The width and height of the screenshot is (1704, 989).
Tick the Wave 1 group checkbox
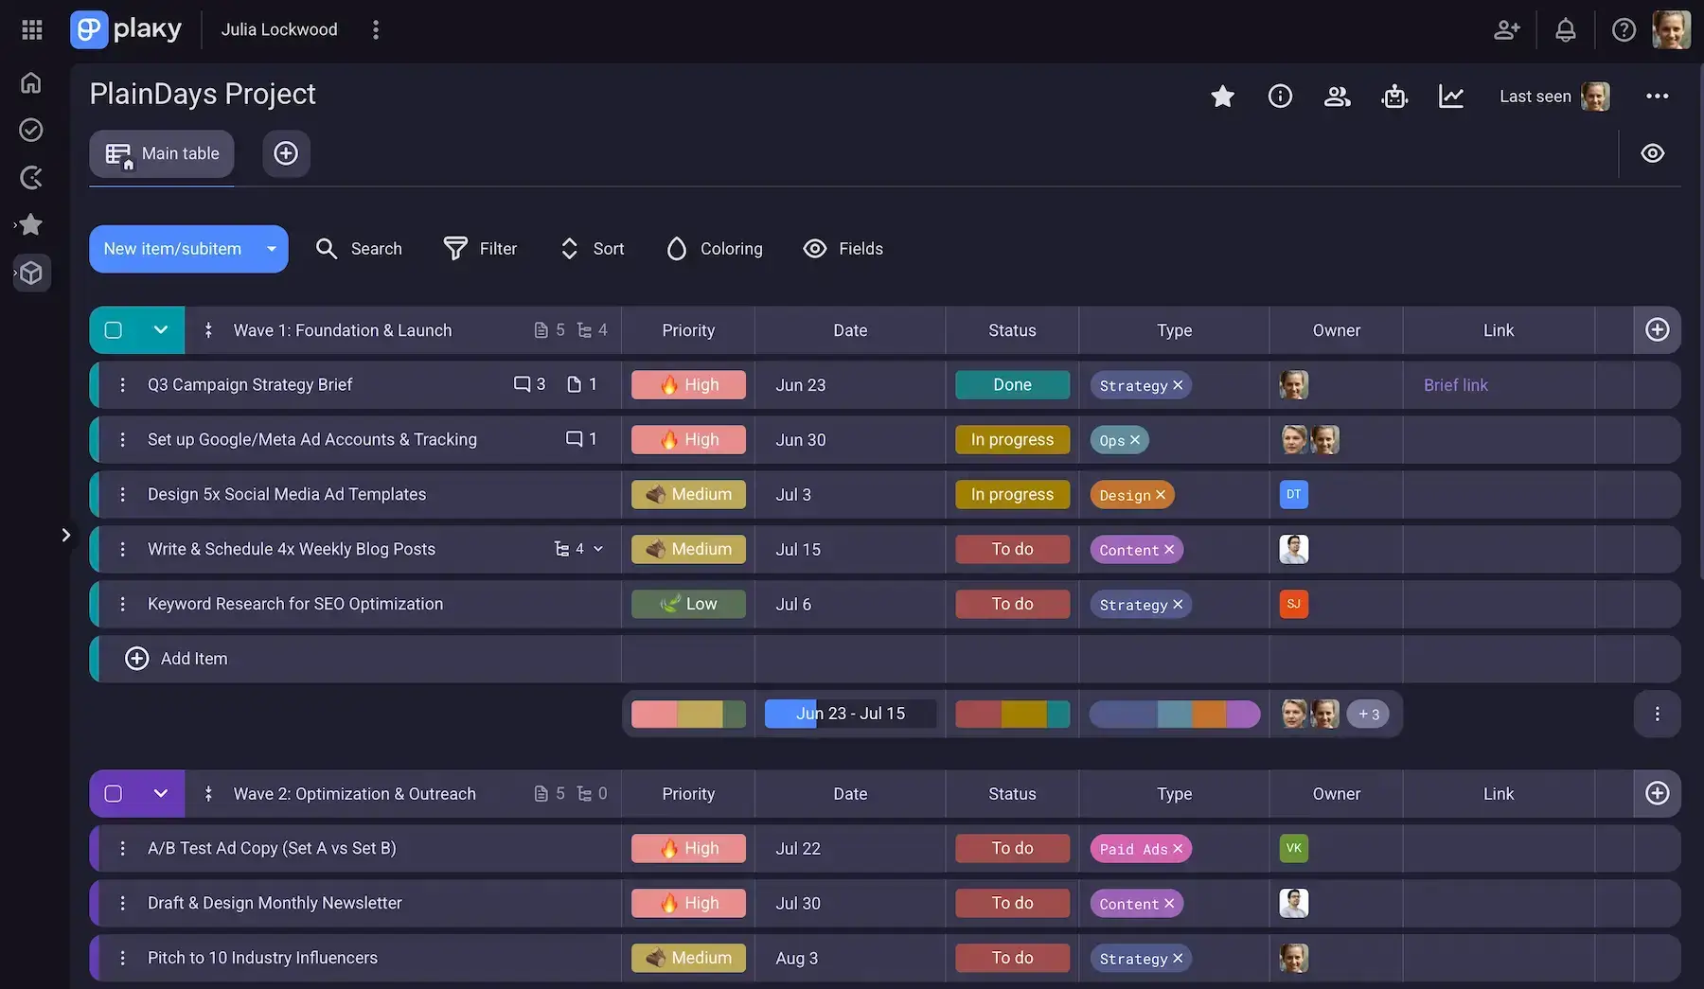(x=114, y=330)
